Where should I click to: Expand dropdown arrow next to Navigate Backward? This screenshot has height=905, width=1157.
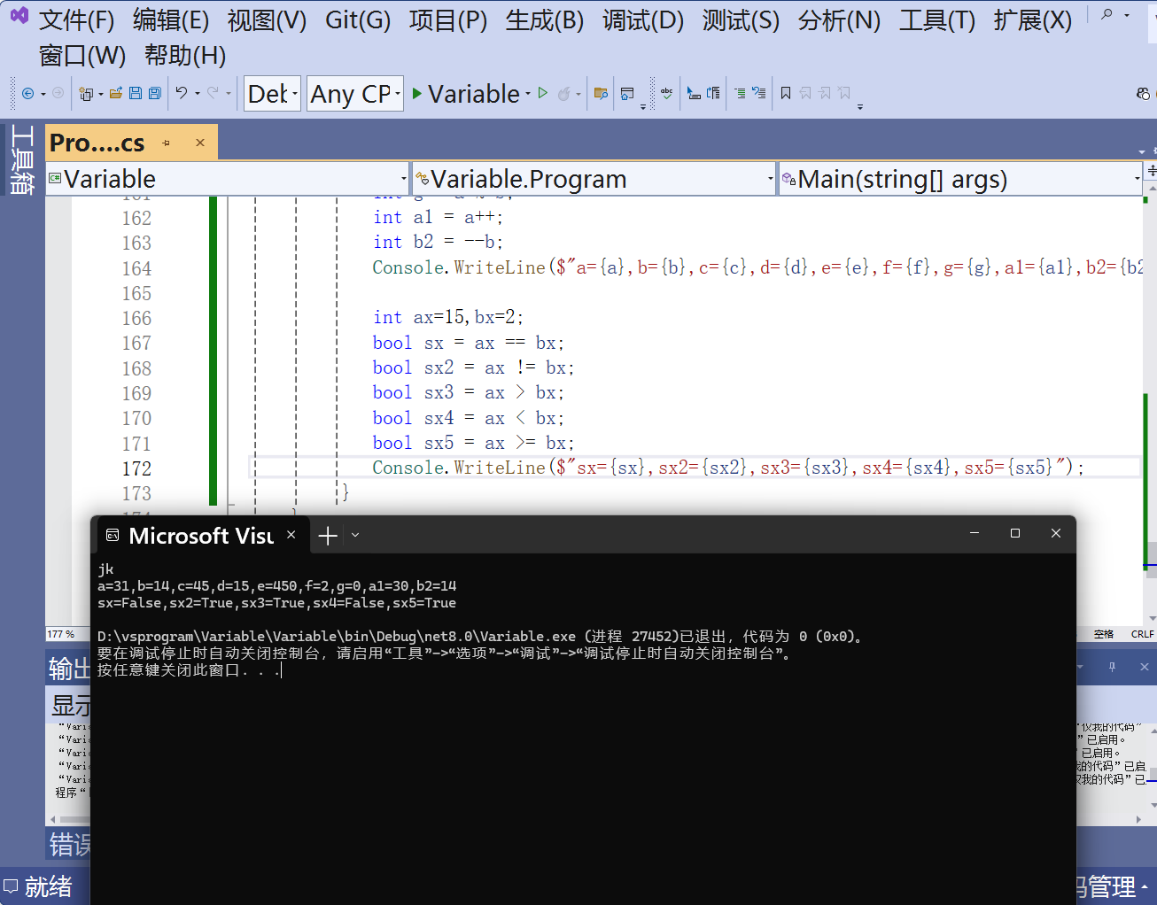pyautogui.click(x=43, y=94)
